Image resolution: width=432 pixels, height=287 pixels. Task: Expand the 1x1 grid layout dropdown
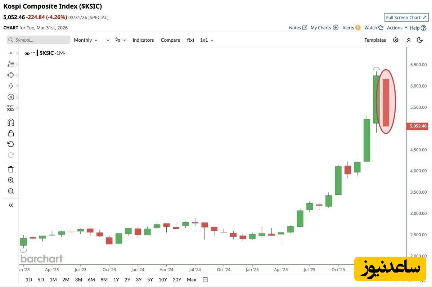207,40
